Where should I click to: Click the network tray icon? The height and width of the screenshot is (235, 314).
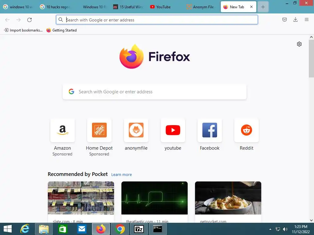pyautogui.click(x=278, y=229)
